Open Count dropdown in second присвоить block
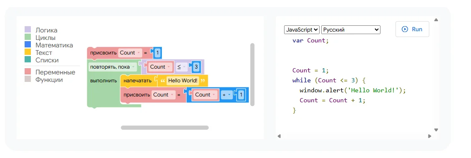The width and height of the screenshot is (471, 158). coord(163,95)
